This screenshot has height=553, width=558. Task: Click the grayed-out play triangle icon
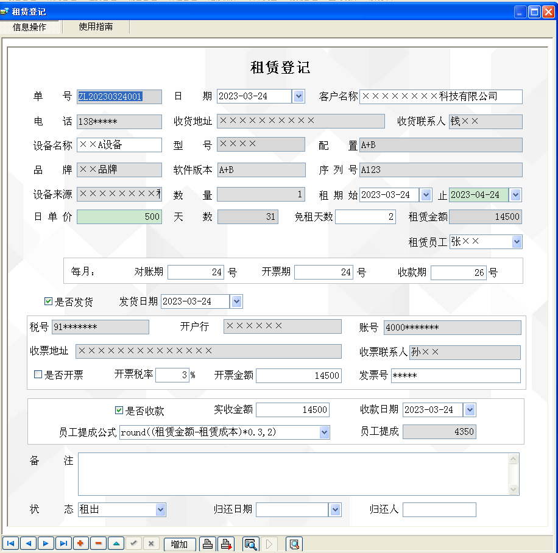coord(269,544)
